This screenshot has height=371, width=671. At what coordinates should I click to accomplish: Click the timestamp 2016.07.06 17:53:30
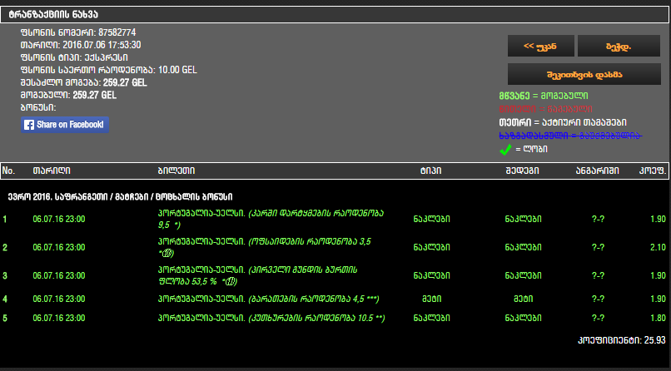[x=102, y=45]
